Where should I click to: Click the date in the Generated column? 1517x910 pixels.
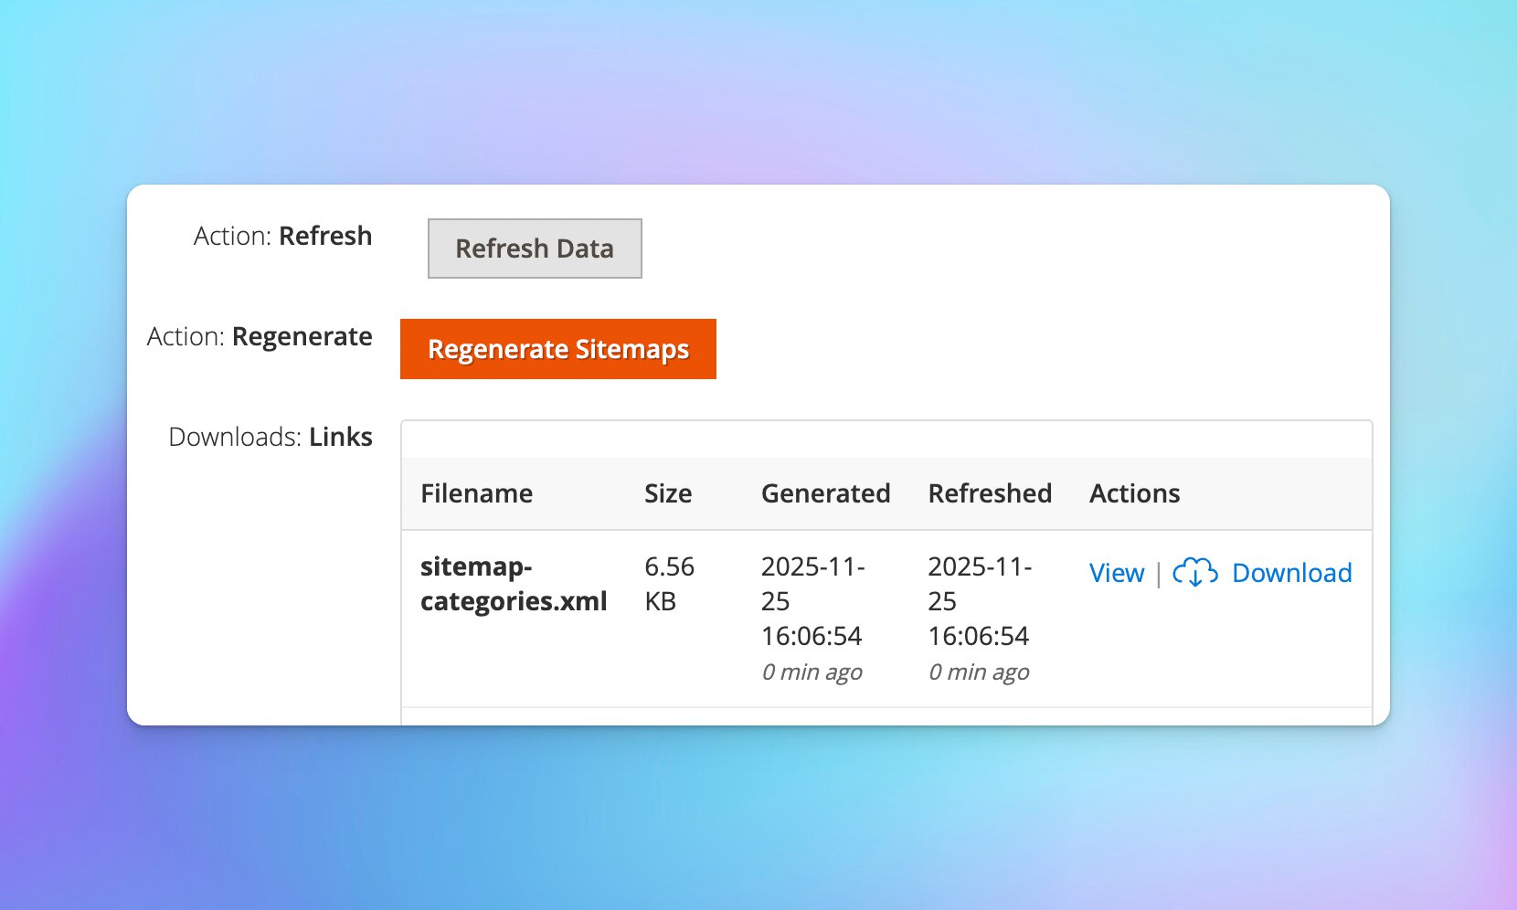click(812, 600)
